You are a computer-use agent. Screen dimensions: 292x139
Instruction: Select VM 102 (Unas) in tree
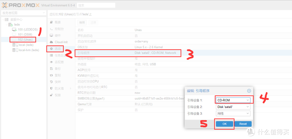coord(25,40)
